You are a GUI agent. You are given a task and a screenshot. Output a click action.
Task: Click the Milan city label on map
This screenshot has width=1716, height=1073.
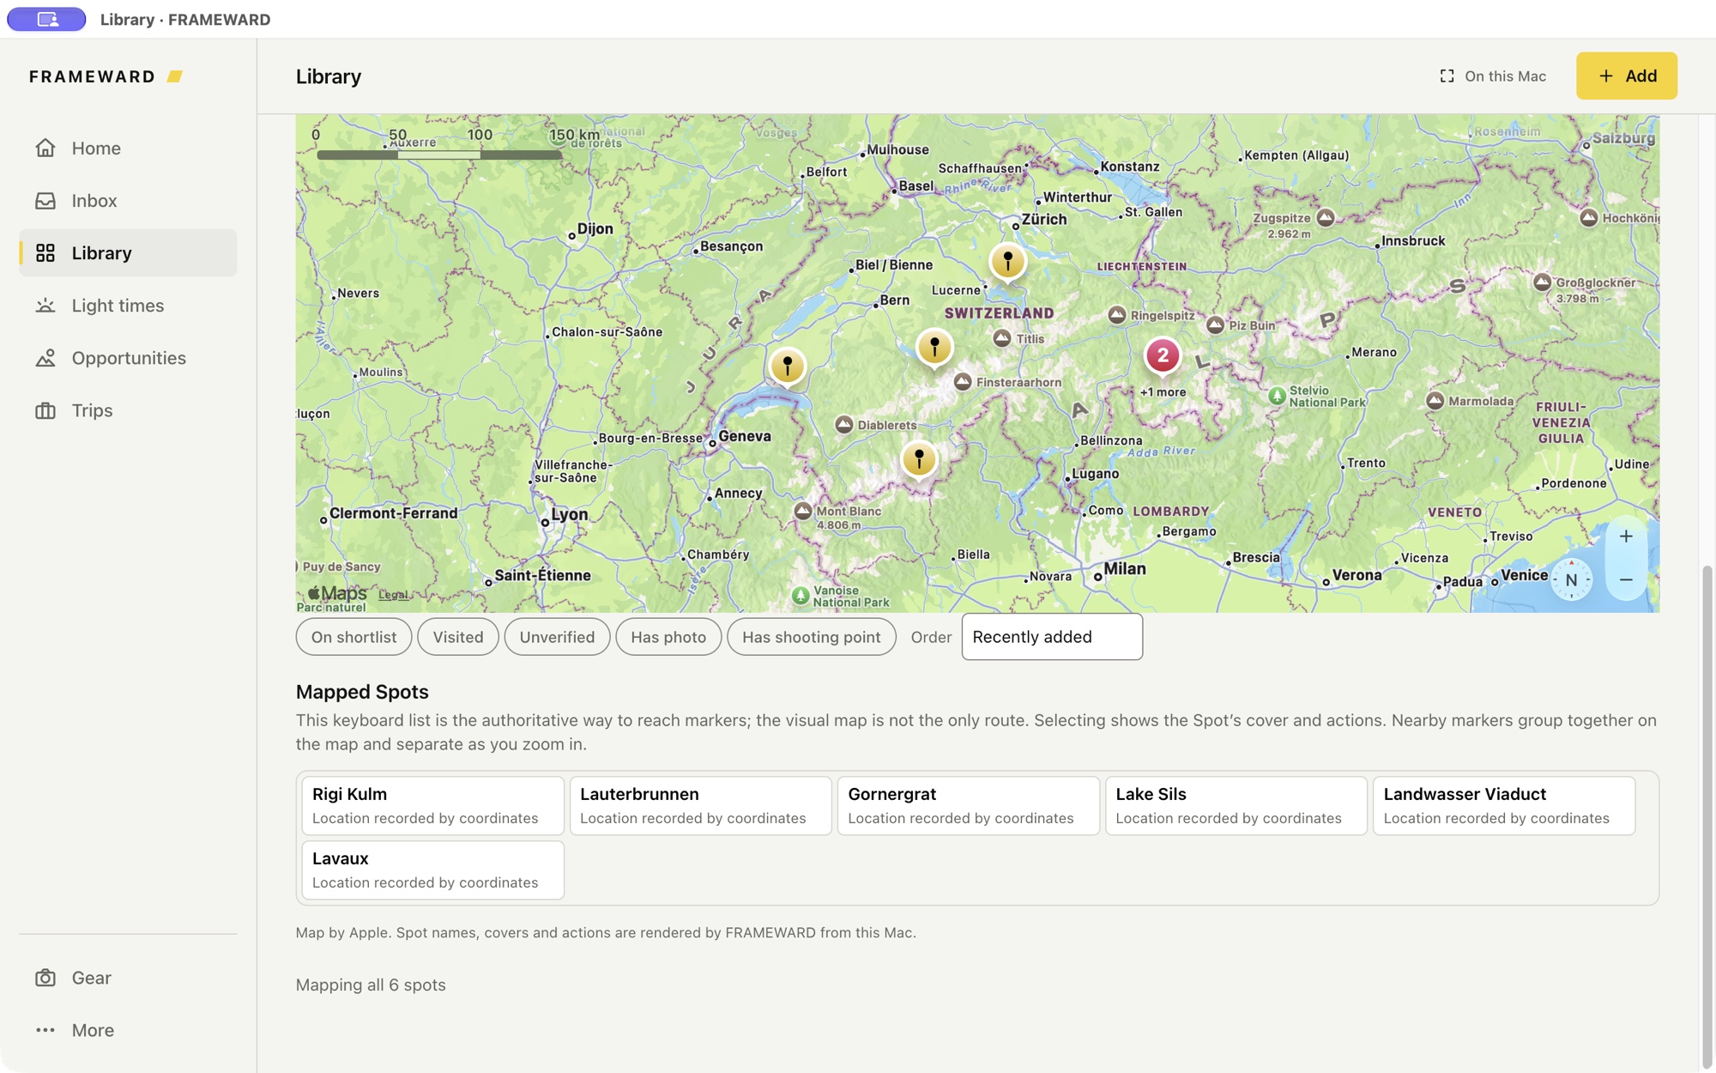pyautogui.click(x=1125, y=568)
